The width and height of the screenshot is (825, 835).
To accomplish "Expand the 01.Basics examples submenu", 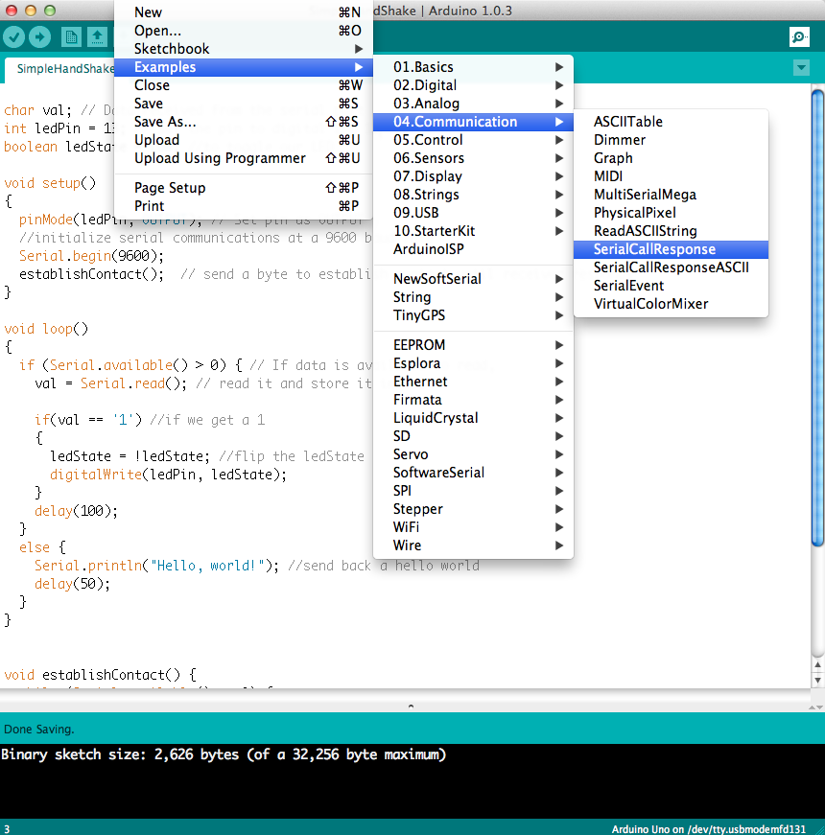I will 473,67.
